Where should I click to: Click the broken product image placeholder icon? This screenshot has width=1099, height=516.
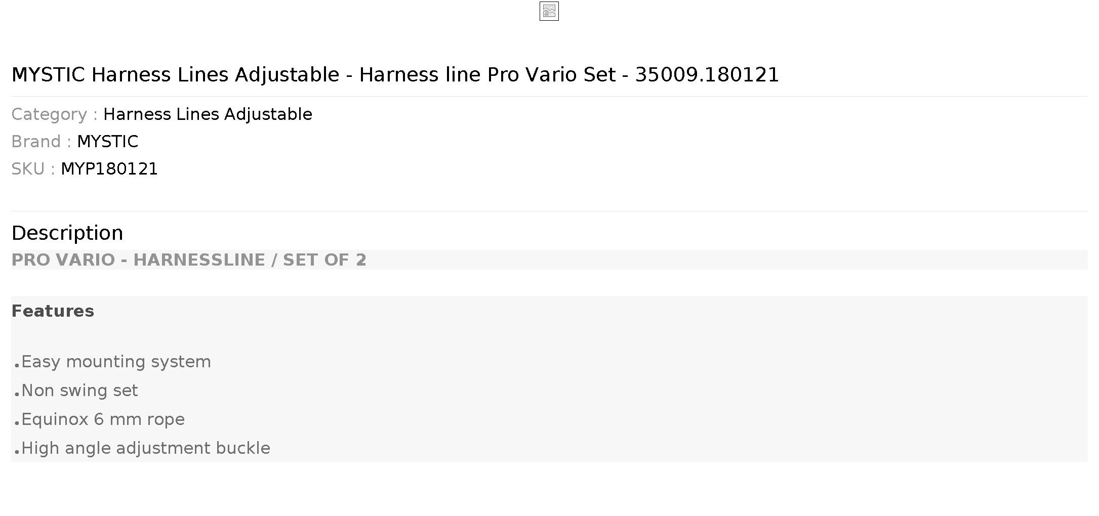tap(549, 11)
